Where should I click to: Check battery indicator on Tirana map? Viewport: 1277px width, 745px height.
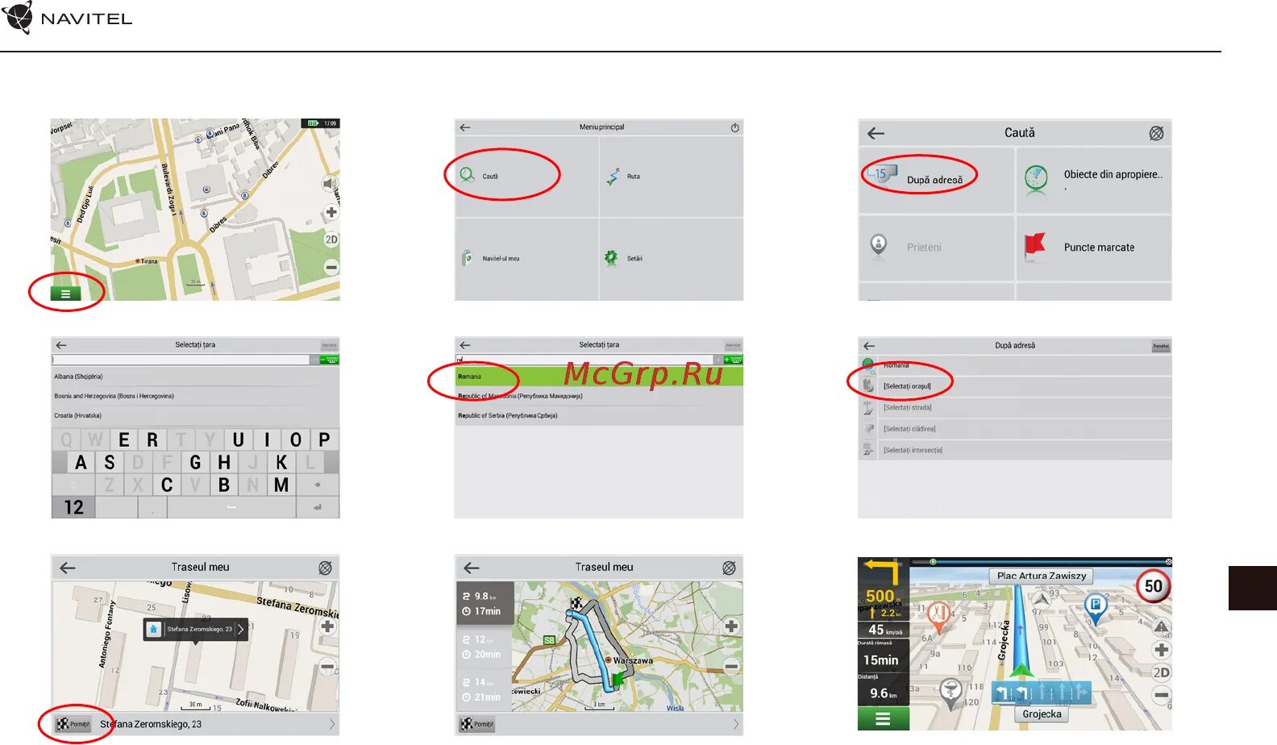pos(313,123)
